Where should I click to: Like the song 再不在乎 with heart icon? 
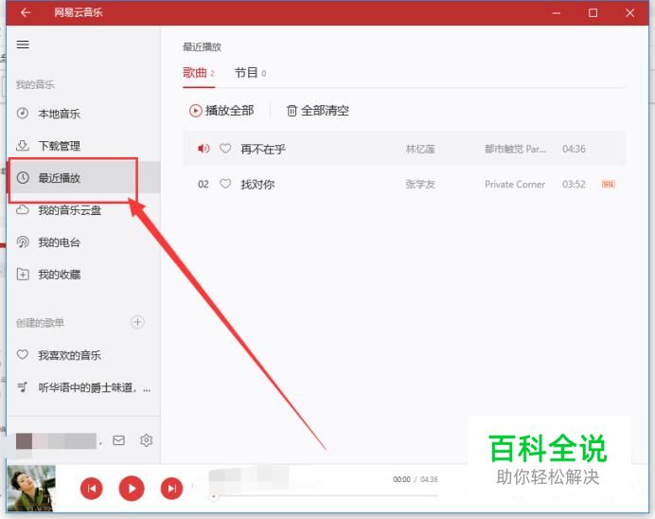[x=225, y=149]
